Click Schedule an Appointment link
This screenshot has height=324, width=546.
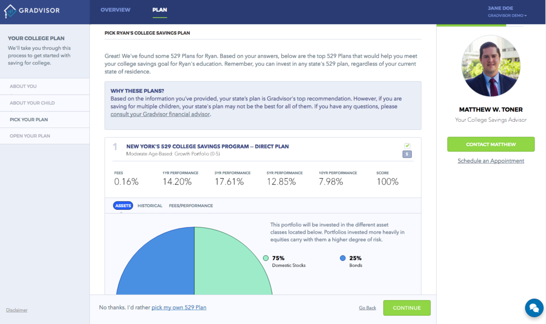(x=491, y=161)
